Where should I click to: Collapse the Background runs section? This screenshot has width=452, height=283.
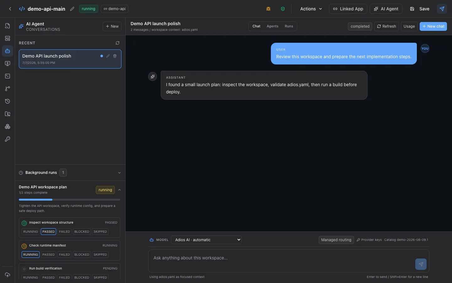[x=119, y=173]
